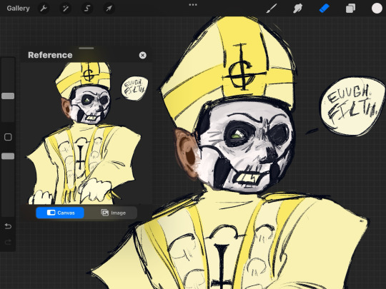The image size is (386, 289).
Task: Click the brush size slider handle
Action: click(8, 96)
